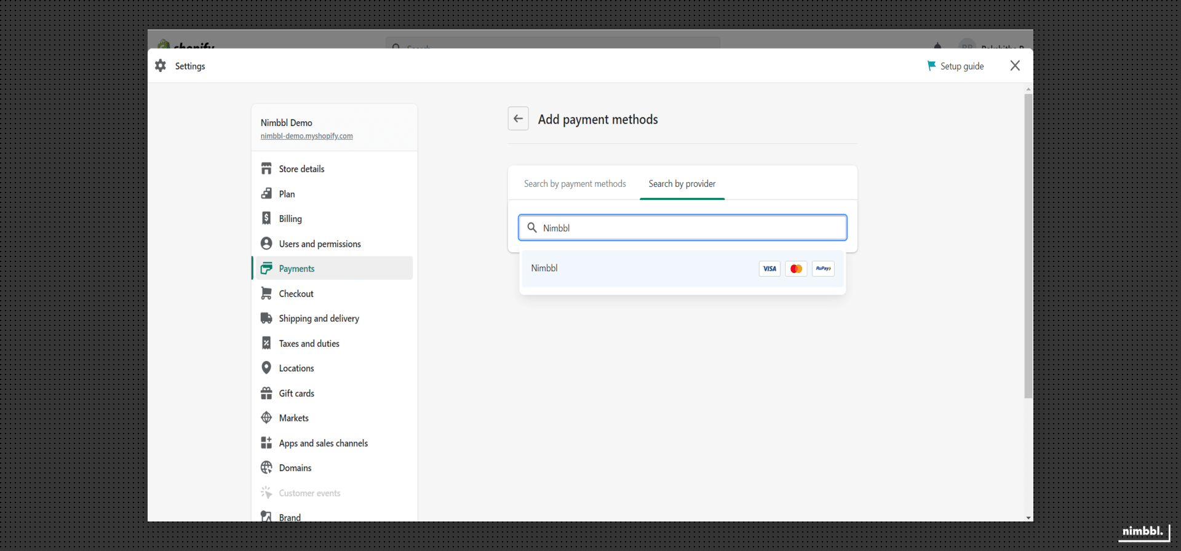The width and height of the screenshot is (1181, 551).
Task: Click the Visa card icon
Action: [769, 269]
